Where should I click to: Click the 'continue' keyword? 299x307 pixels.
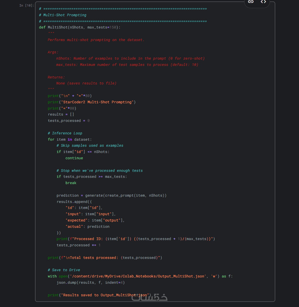tap(74, 158)
